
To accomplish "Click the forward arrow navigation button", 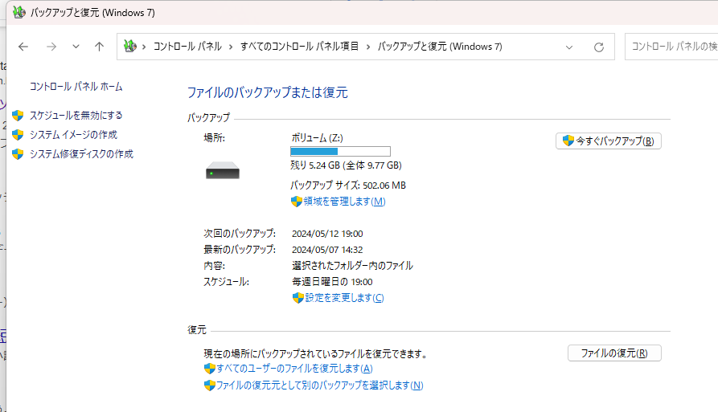I will click(51, 47).
